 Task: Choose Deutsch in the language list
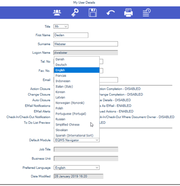pyautogui.click(x=77, y=65)
